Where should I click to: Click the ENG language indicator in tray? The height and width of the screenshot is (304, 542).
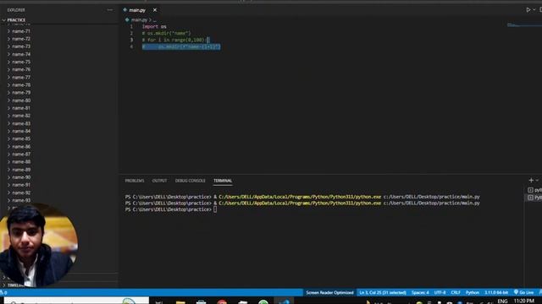point(502,301)
